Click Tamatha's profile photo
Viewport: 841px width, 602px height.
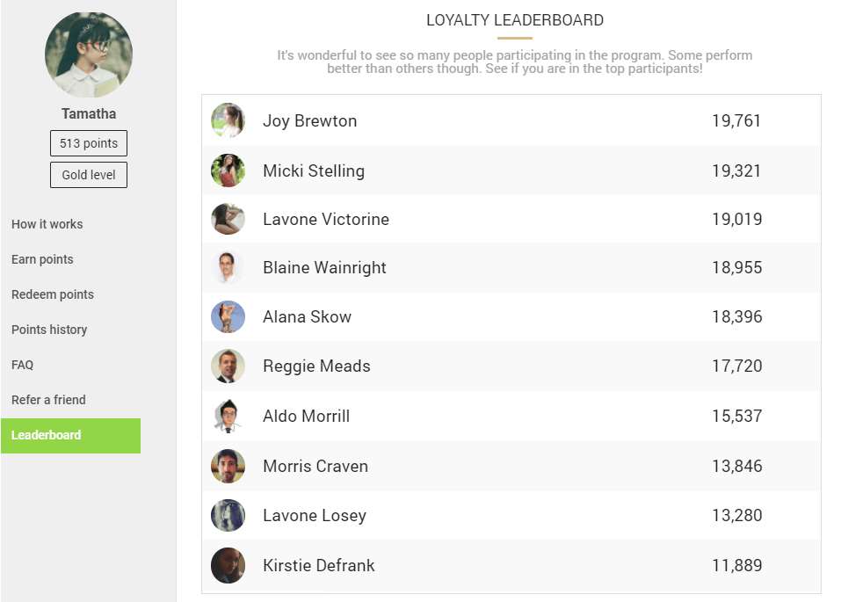89,54
